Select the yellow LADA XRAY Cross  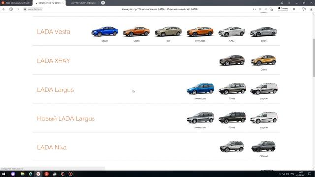[263, 60]
